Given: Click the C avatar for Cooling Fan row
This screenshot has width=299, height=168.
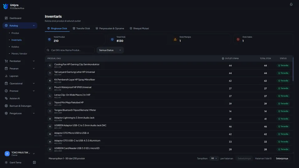Looking at the screenshot, I should coord(50,66).
